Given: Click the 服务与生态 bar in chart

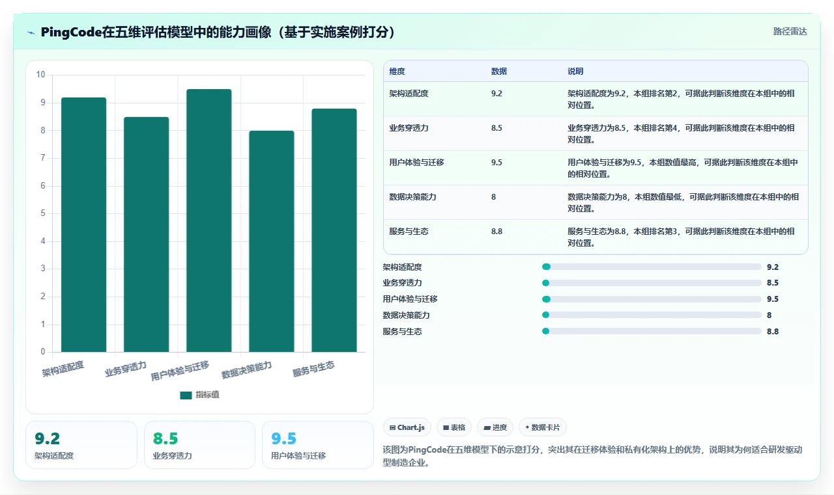Looking at the screenshot, I should pos(334,230).
